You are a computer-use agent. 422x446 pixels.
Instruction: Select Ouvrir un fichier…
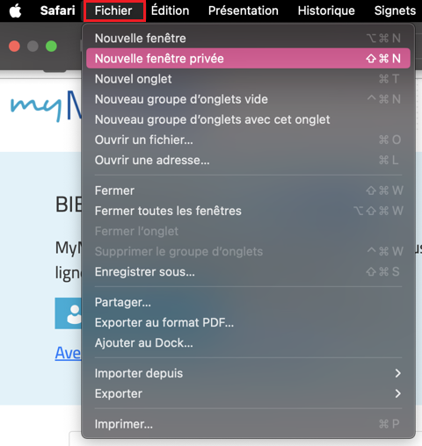click(x=248, y=140)
